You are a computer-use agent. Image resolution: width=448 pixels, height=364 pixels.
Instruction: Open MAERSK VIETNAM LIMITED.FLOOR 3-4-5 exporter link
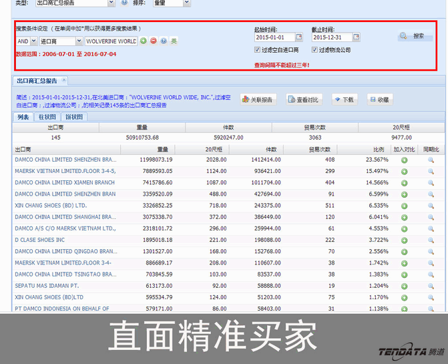pos(65,171)
